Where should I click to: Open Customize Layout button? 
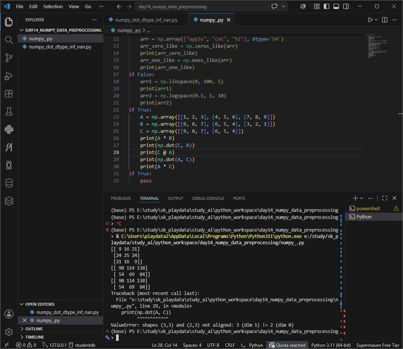(x=317, y=6)
